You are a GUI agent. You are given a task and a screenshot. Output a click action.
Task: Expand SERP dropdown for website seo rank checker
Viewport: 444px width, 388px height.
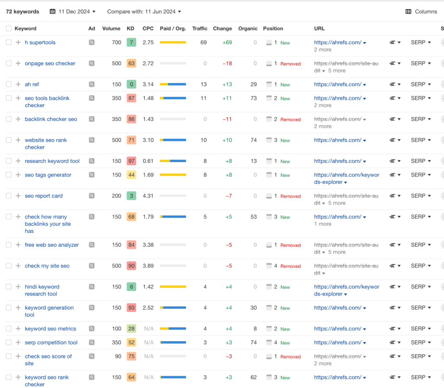tap(421, 140)
